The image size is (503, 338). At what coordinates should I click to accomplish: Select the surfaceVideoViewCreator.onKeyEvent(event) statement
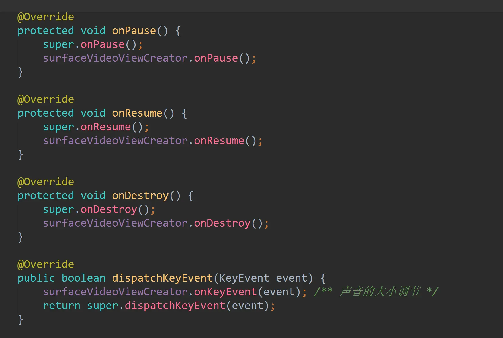(175, 292)
